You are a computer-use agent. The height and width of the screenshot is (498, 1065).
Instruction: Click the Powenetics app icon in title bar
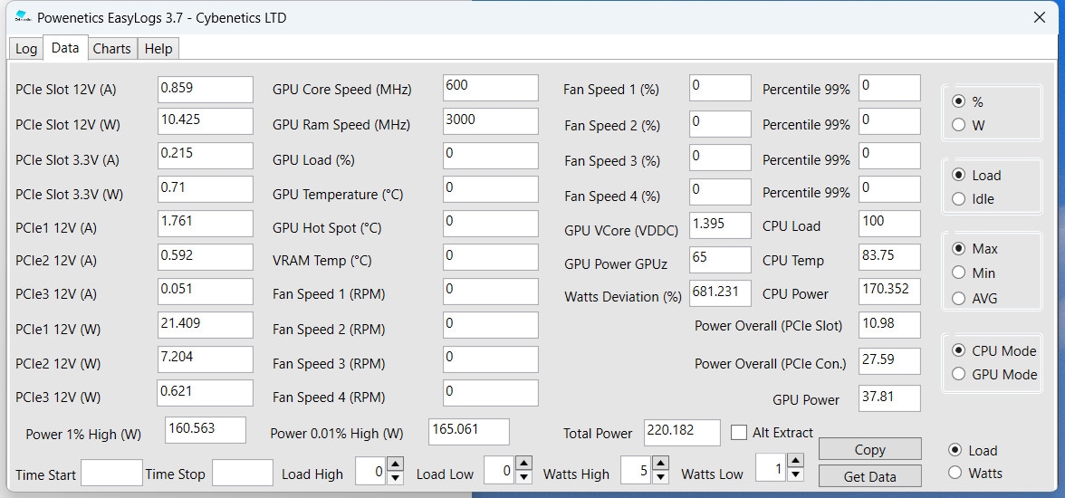22,16
